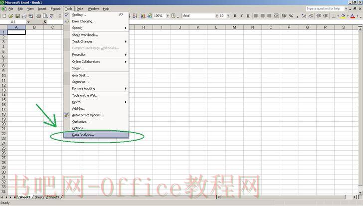This screenshot has height=206, width=363.
Task: Select Scenarios in the Tools menu
Action: click(96, 82)
